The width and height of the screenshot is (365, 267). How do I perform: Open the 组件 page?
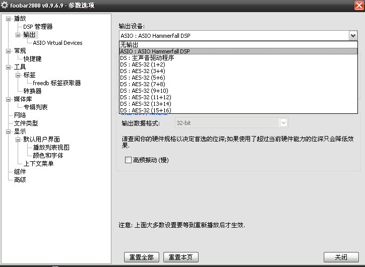point(20,172)
